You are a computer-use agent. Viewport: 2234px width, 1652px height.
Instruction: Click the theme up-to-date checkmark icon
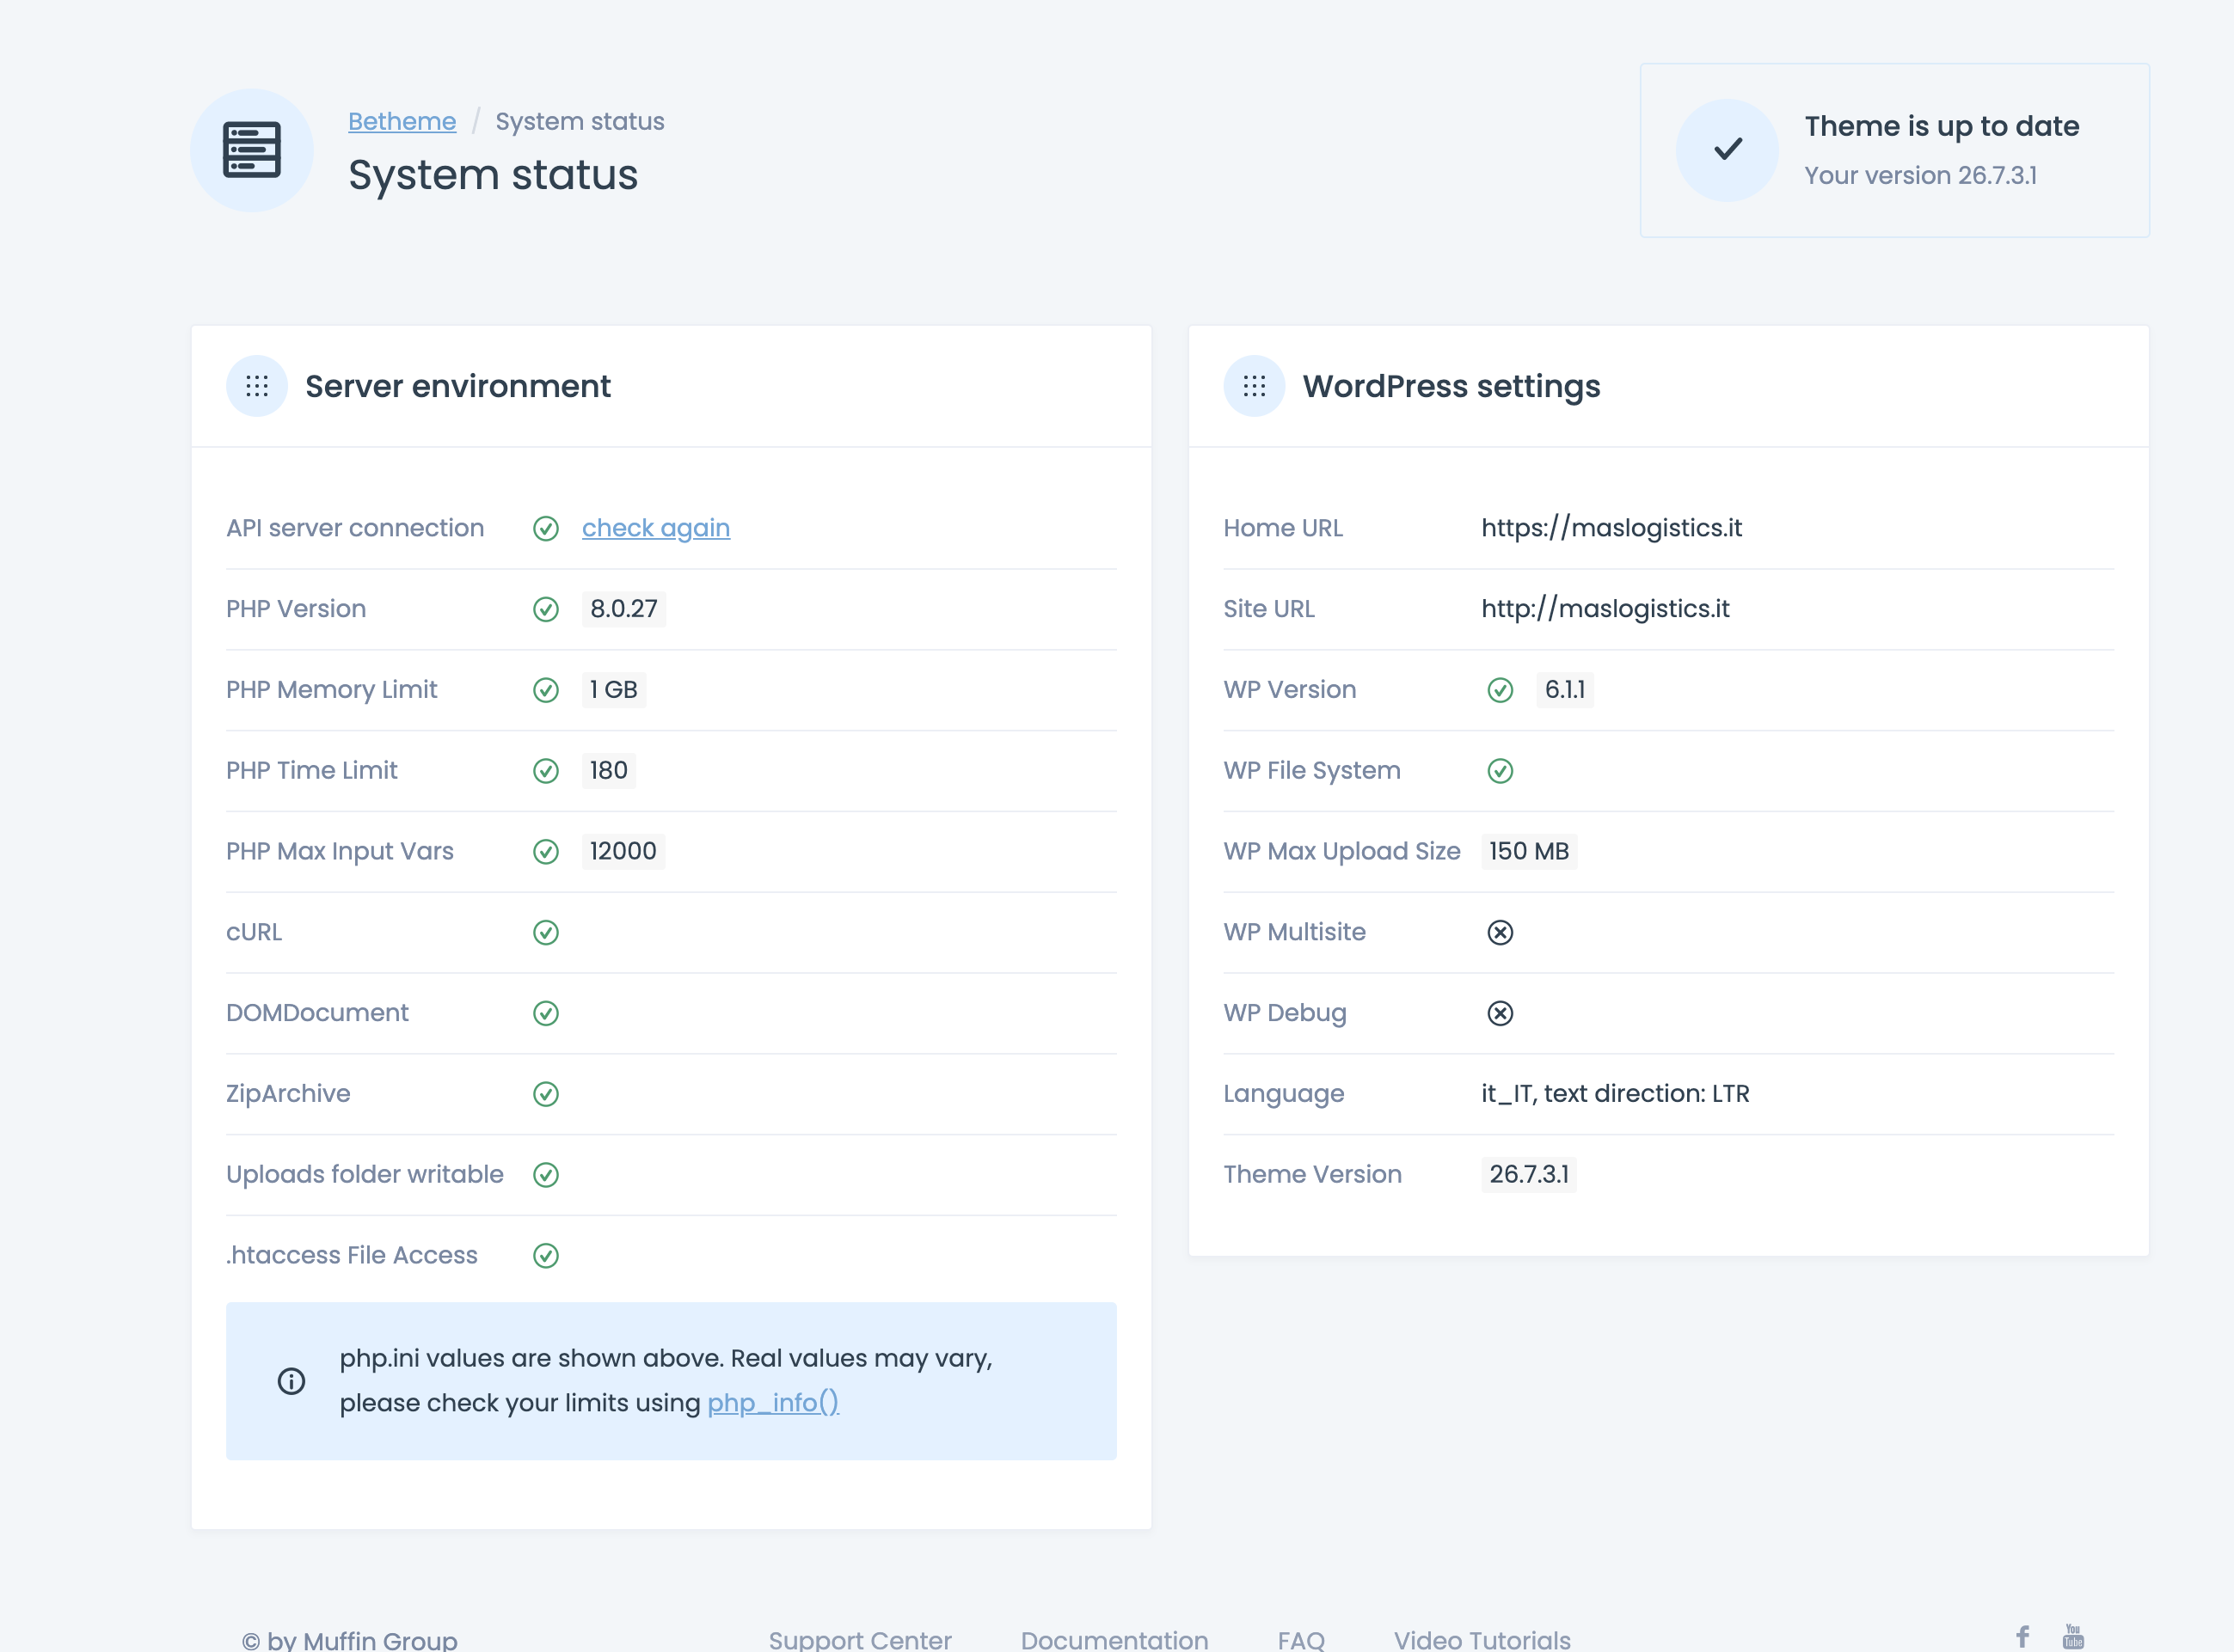point(1727,149)
